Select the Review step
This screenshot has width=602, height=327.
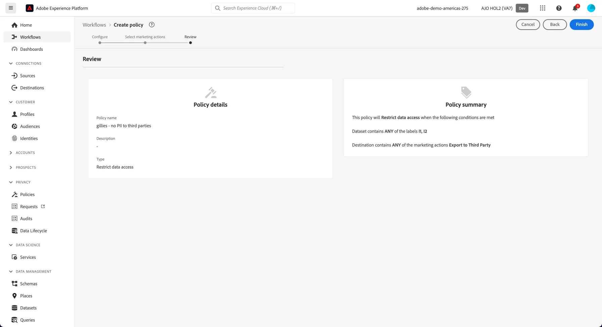coord(190,37)
